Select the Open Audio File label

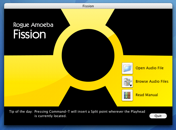150,68
